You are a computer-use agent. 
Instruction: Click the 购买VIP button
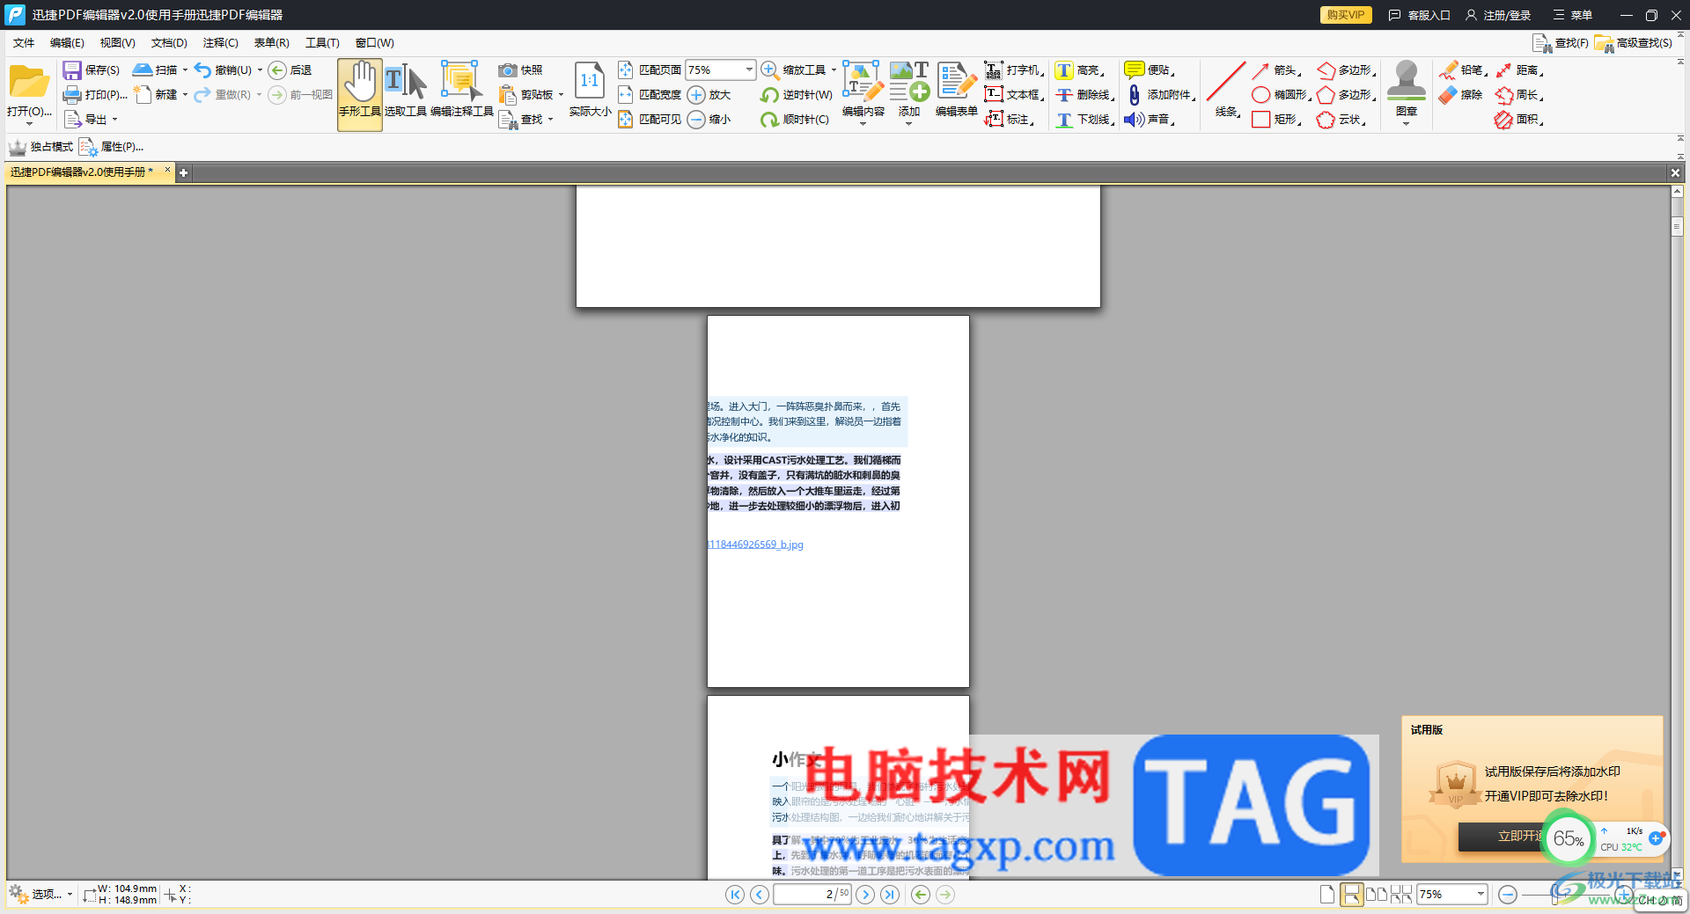click(x=1346, y=15)
